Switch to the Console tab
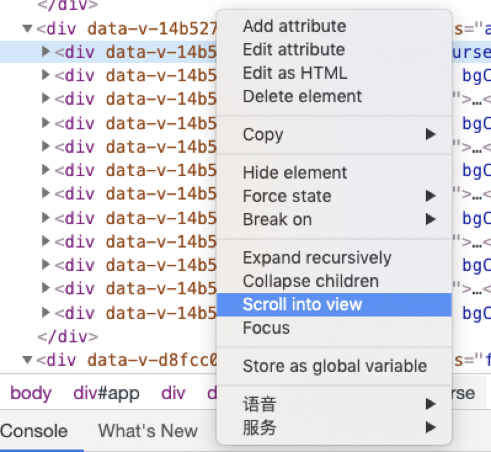Image resolution: width=491 pixels, height=452 pixels. pyautogui.click(x=34, y=430)
